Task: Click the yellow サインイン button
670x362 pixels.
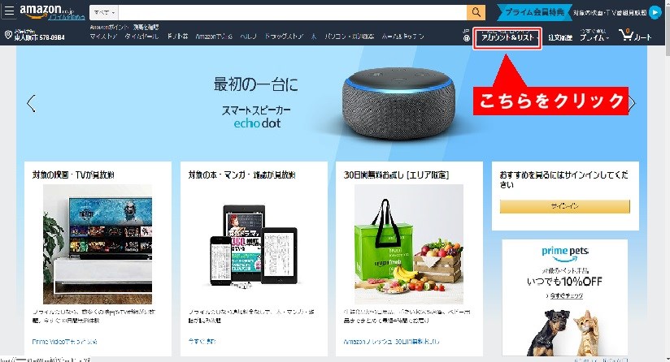Action: (564, 206)
